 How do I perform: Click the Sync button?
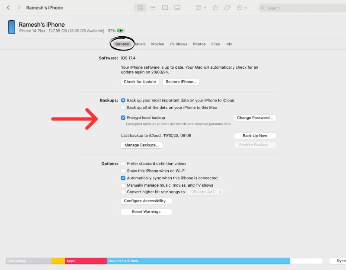point(338,261)
